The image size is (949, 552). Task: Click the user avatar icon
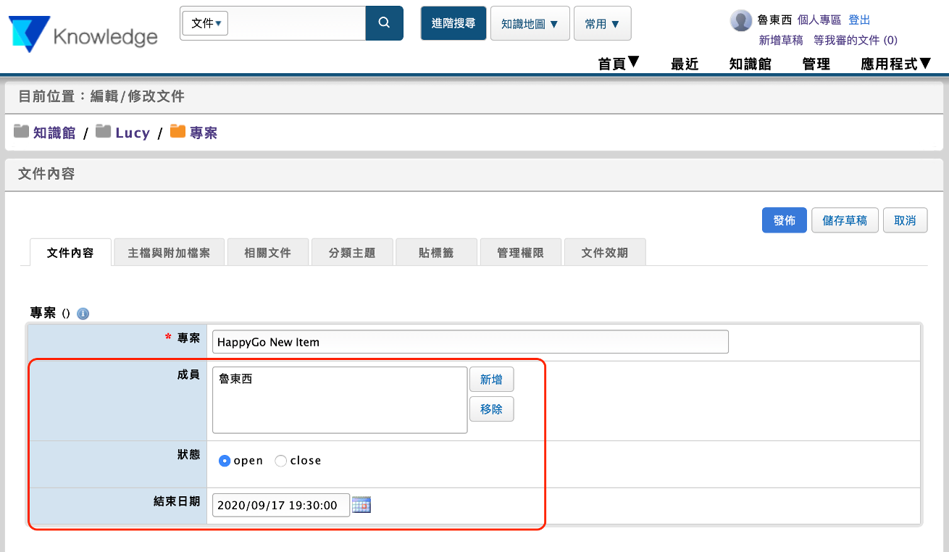click(740, 20)
